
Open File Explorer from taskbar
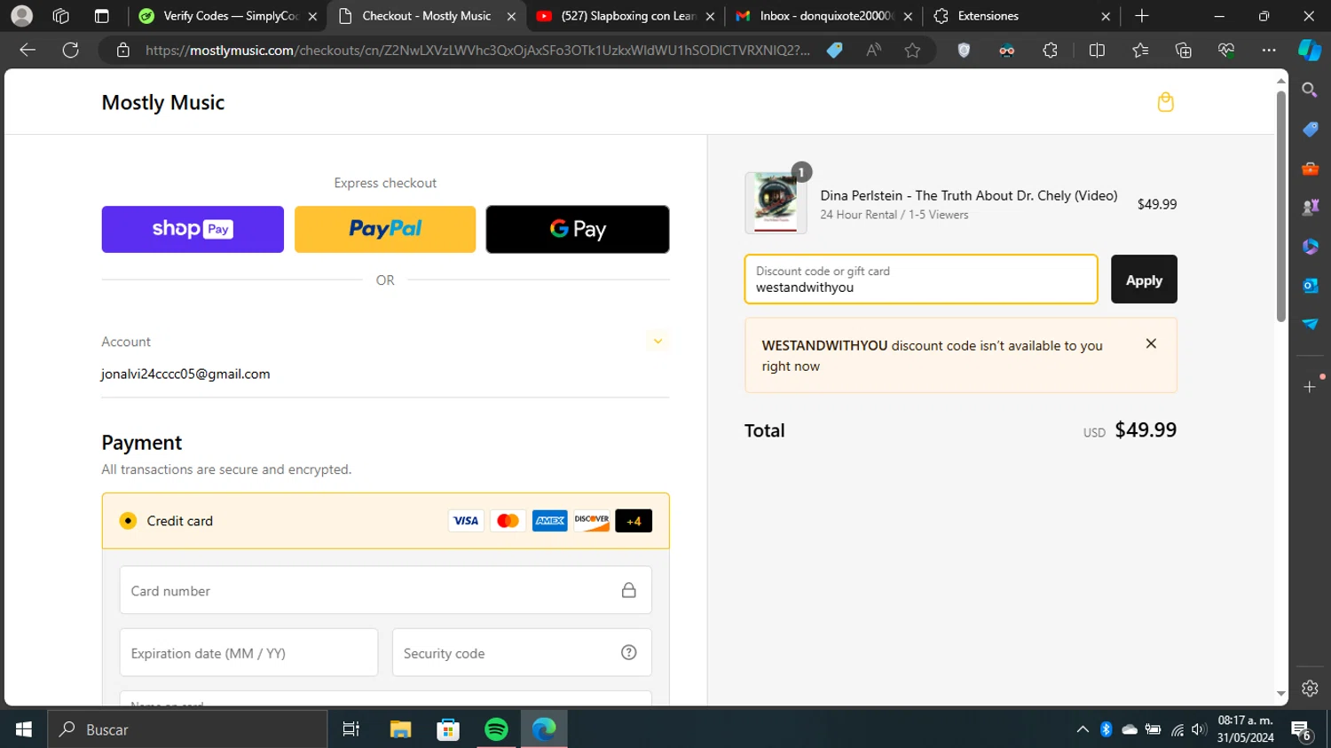coord(400,729)
